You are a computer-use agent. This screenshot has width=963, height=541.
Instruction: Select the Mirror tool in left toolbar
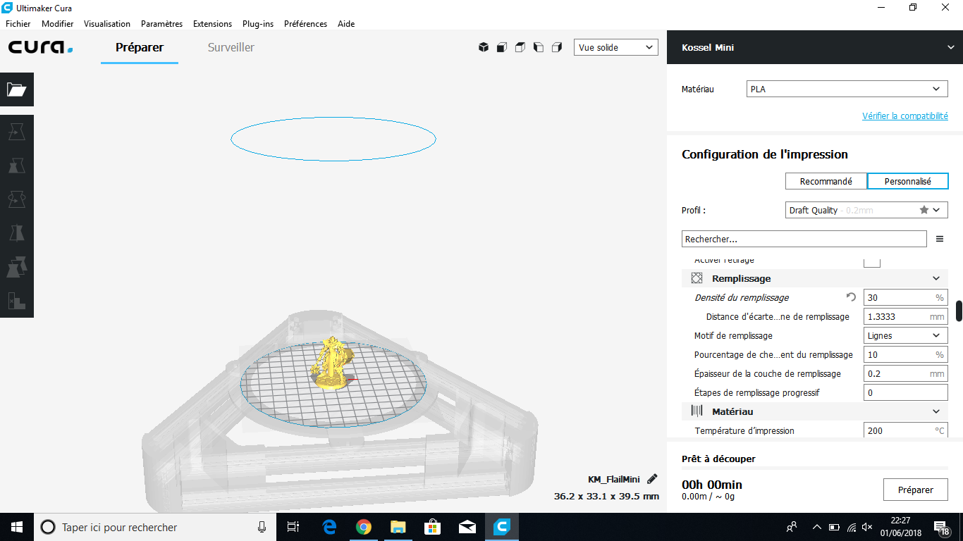point(17,233)
